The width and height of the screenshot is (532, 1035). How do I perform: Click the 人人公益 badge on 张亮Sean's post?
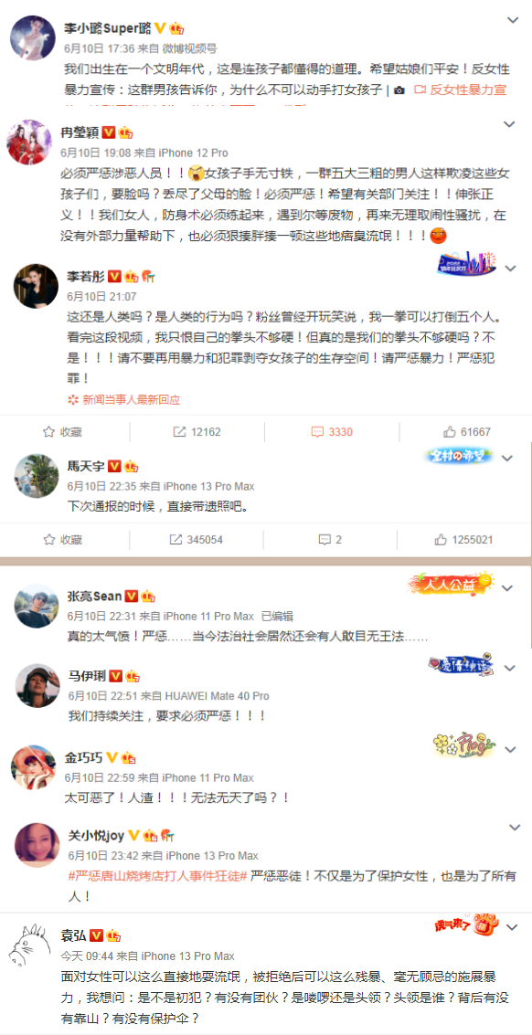point(451,583)
